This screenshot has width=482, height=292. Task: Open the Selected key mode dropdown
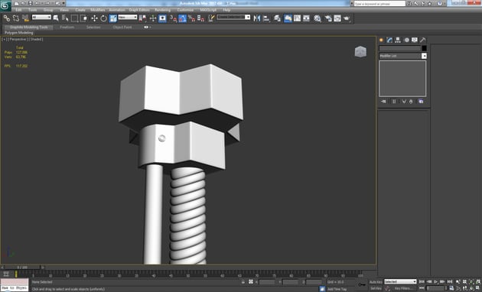[400, 281]
